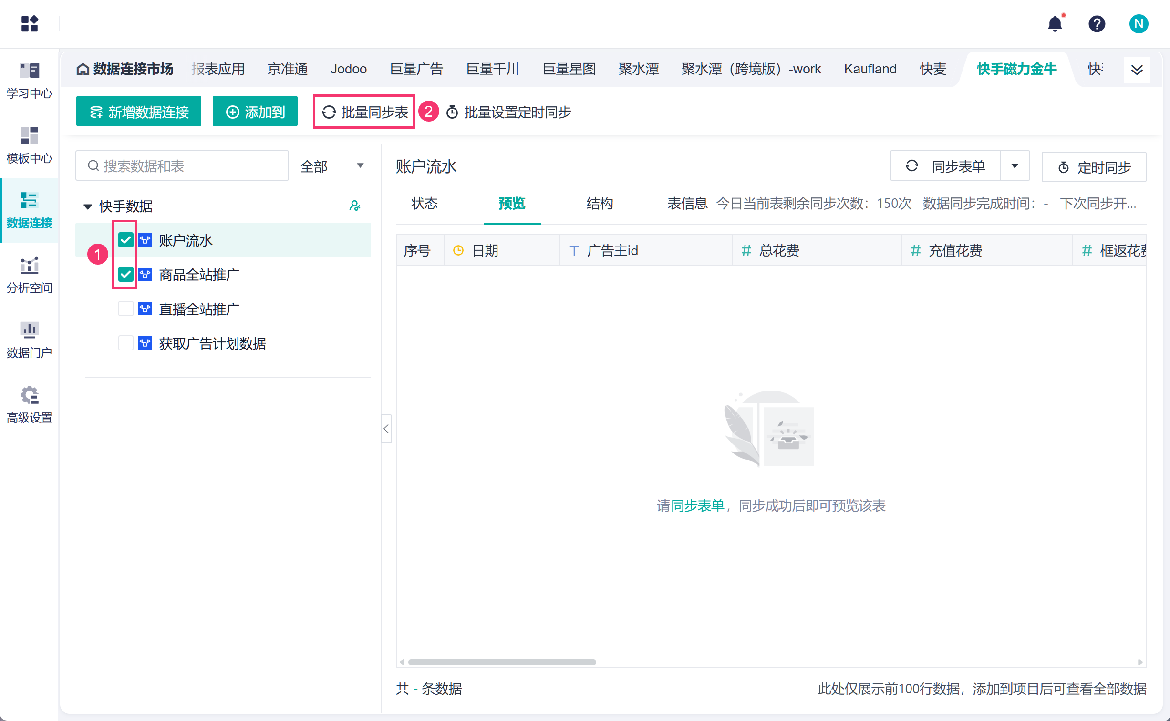Switch to the Jodoo tab
Image resolution: width=1170 pixels, height=721 pixels.
349,69
